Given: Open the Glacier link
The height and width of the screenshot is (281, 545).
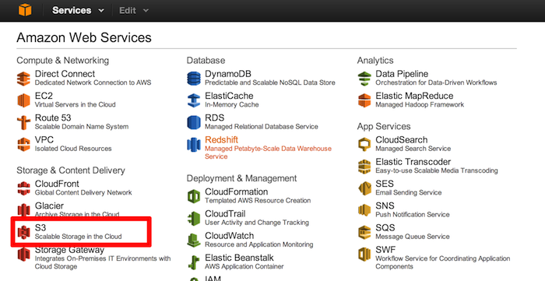Looking at the screenshot, I should pos(49,206).
